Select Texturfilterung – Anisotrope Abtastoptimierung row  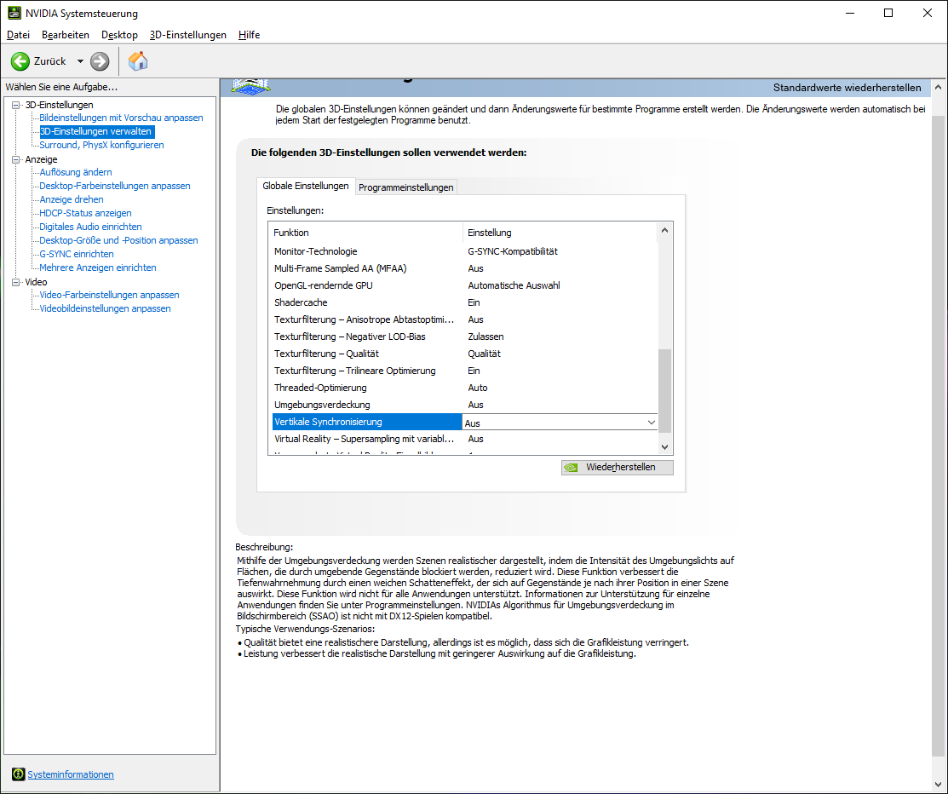click(x=464, y=319)
